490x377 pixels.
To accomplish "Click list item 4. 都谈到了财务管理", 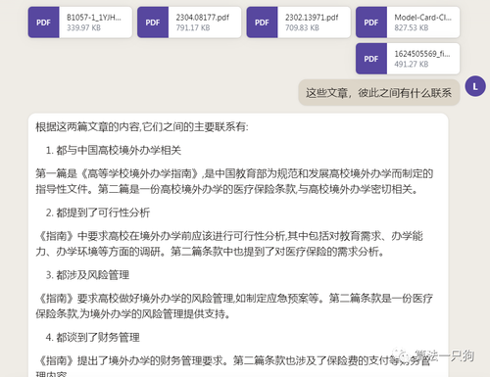I will tap(92, 337).
